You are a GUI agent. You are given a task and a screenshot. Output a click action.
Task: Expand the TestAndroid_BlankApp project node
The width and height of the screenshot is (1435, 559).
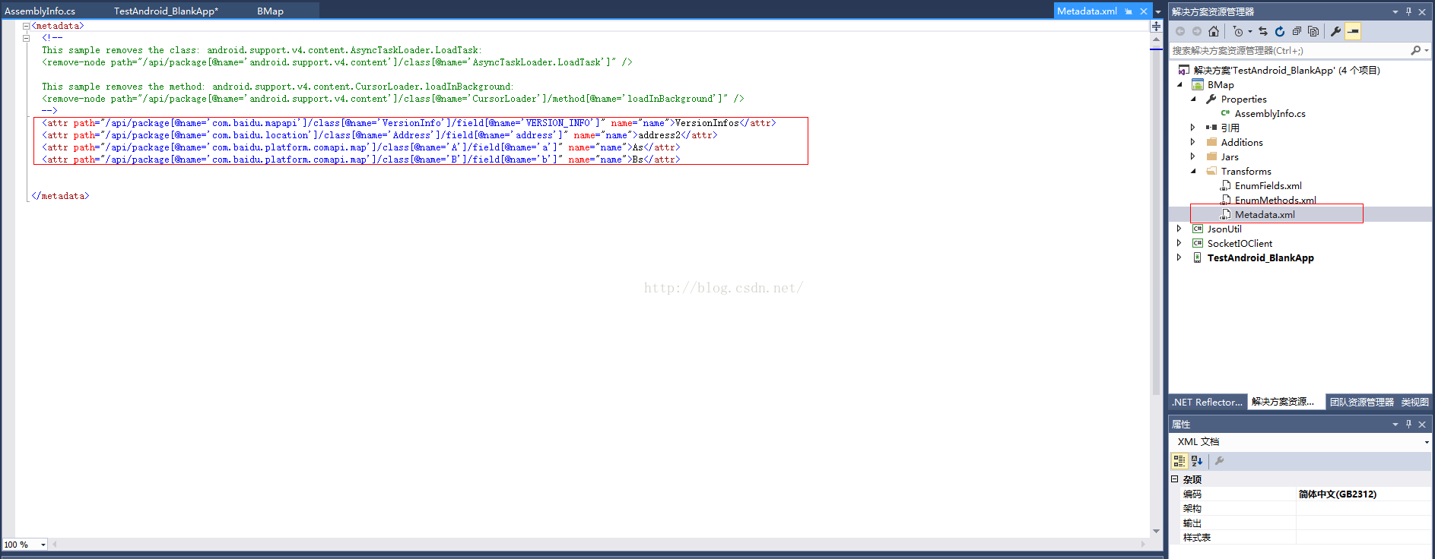click(1179, 257)
